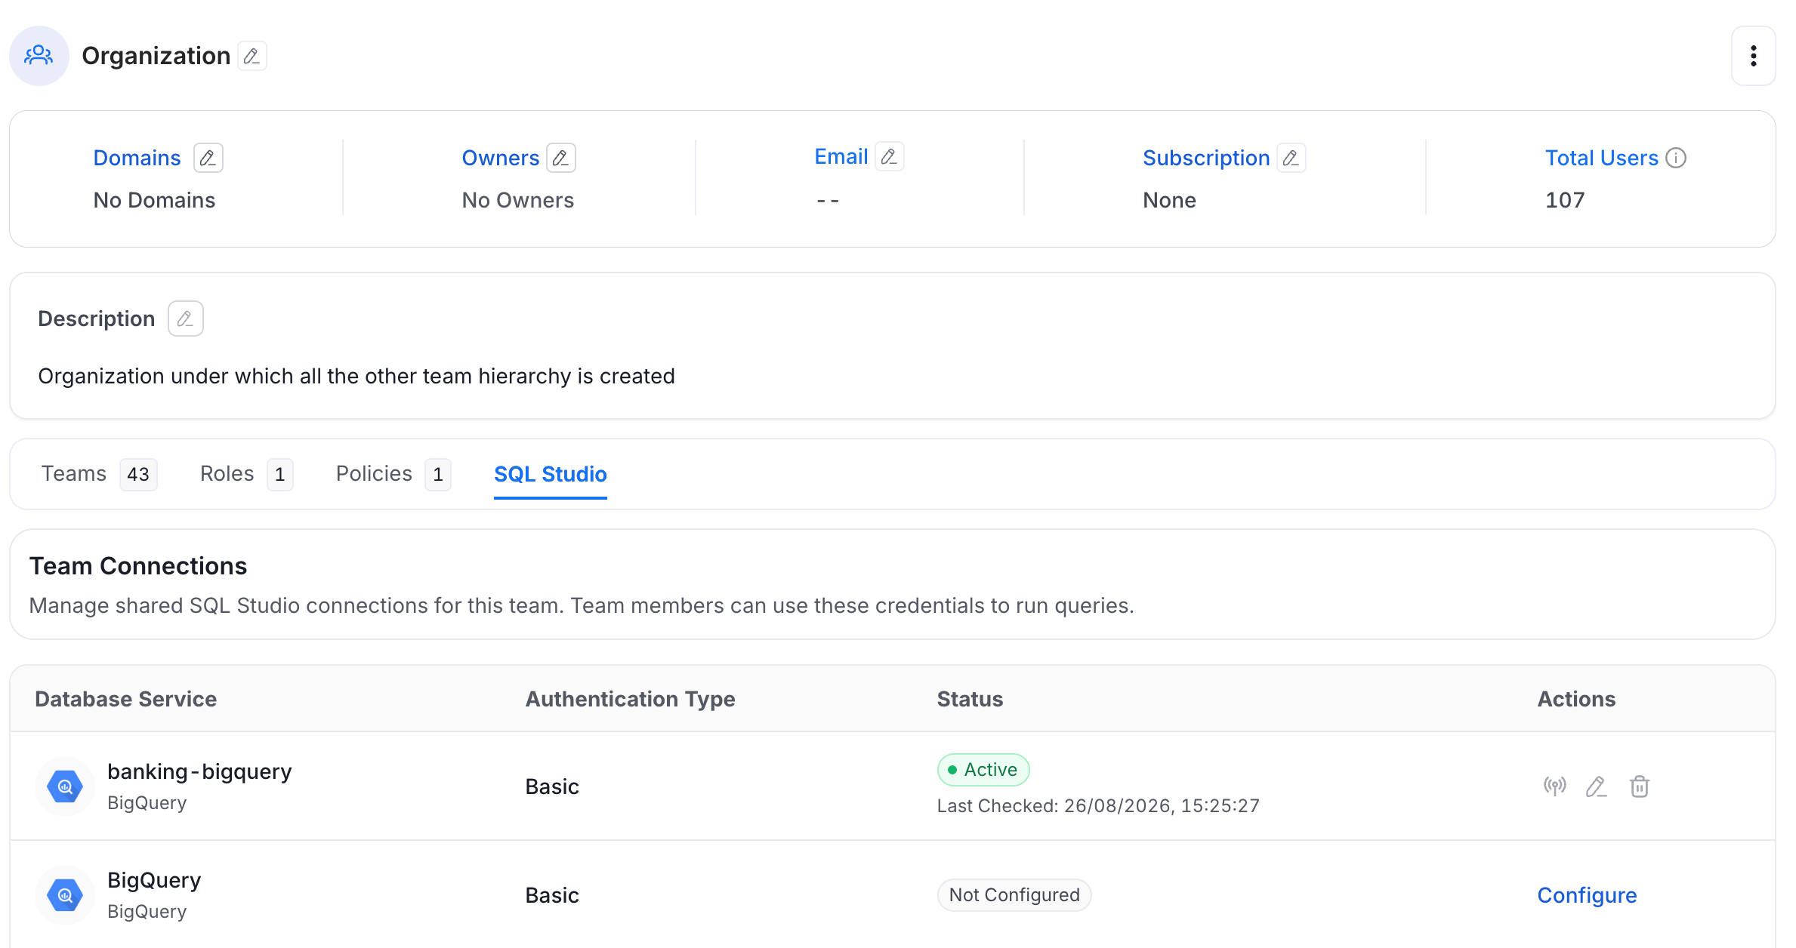
Task: Edit the banking-bigquery connection
Action: 1596,786
